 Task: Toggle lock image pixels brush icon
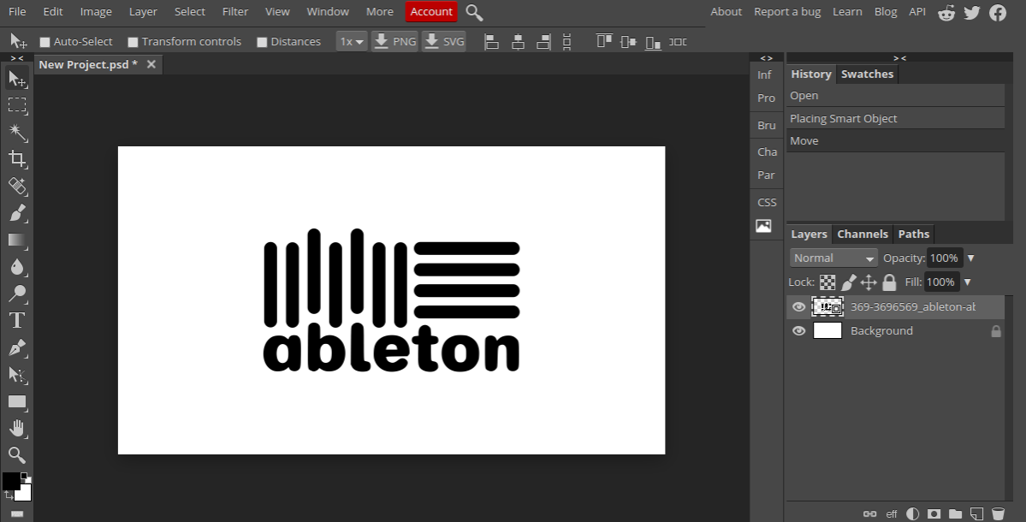[x=848, y=282]
